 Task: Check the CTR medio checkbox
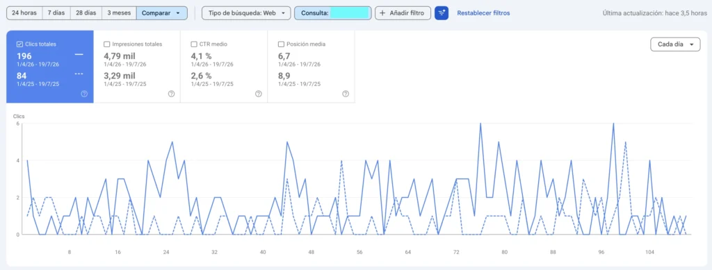194,44
